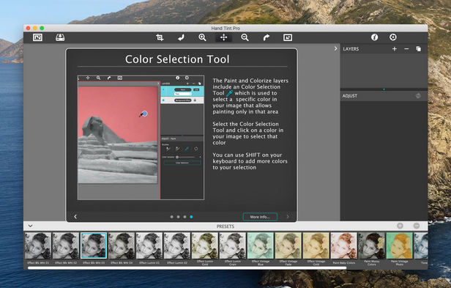The height and width of the screenshot is (288, 451).
Task: Click the save/export image icon
Action: click(x=60, y=37)
